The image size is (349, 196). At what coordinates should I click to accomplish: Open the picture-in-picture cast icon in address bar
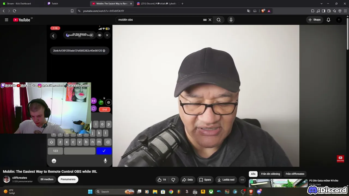click(255, 11)
